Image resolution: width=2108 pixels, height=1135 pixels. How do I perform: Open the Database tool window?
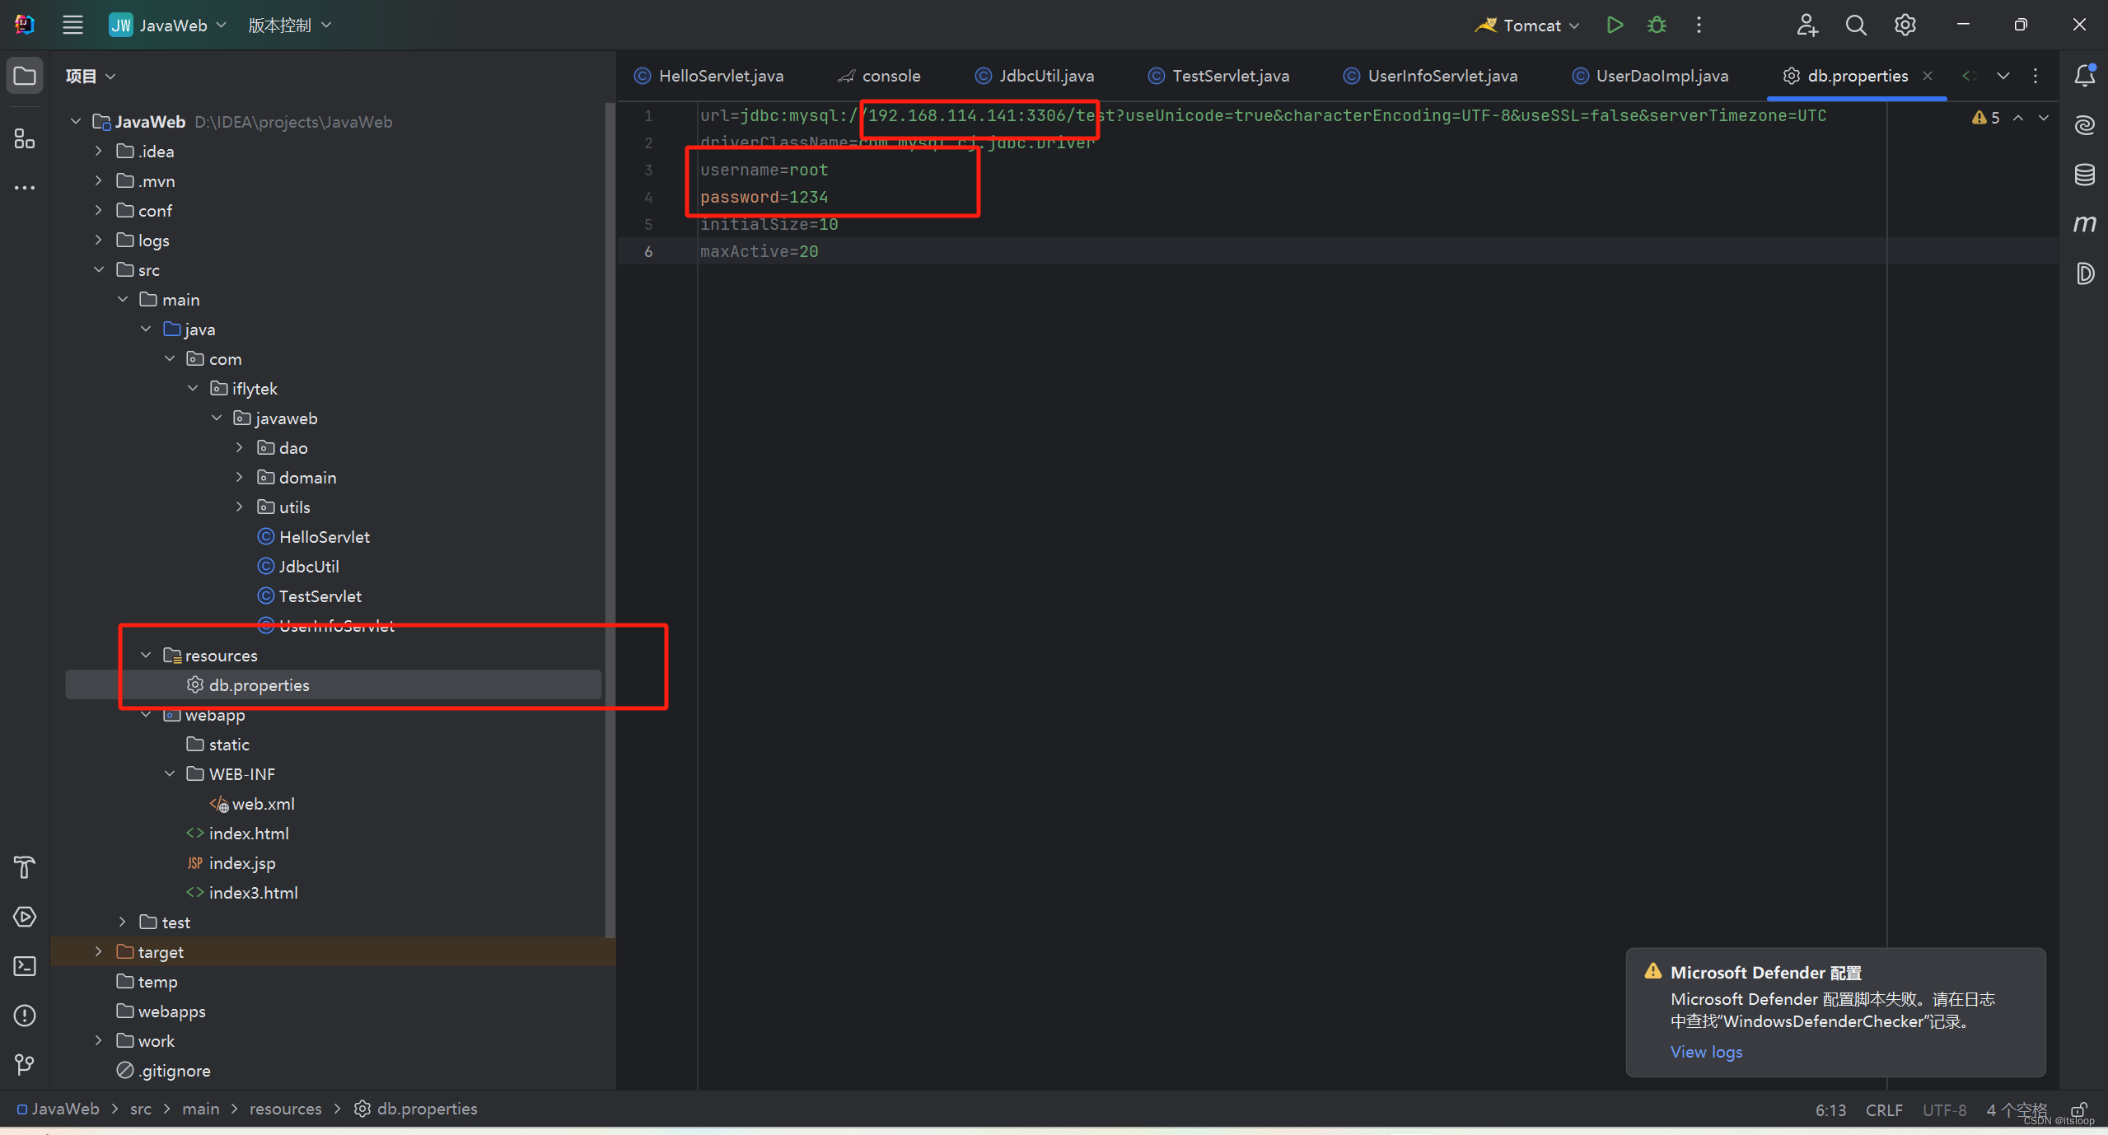pyautogui.click(x=2084, y=175)
